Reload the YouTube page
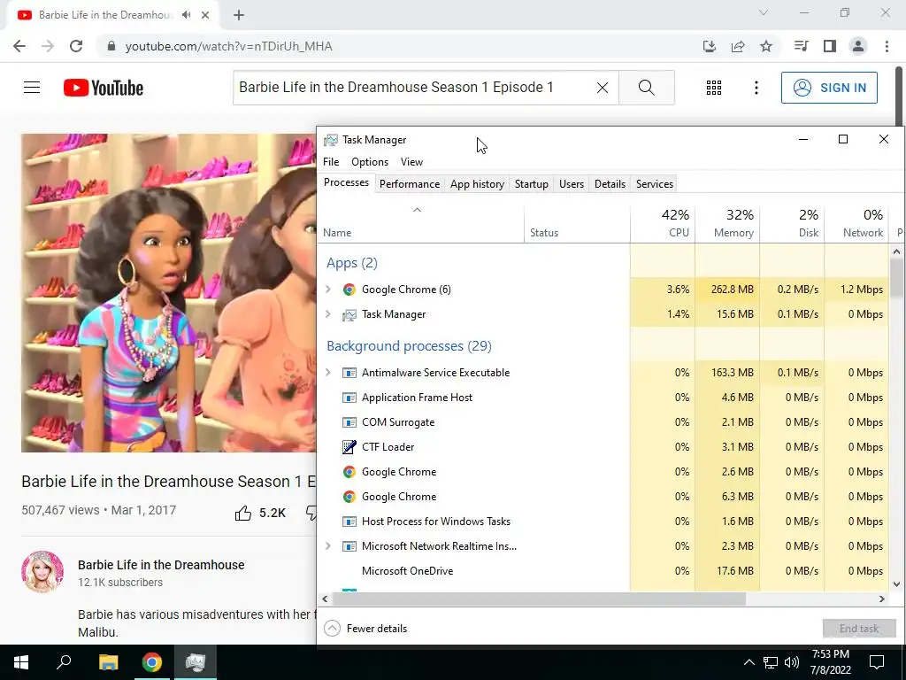 click(x=76, y=46)
